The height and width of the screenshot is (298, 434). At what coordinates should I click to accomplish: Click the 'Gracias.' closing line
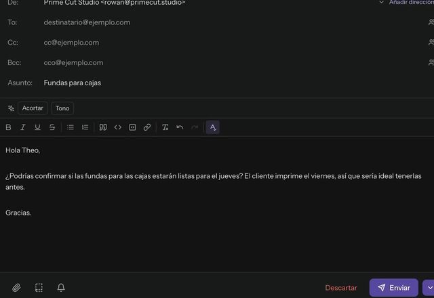[x=18, y=213]
